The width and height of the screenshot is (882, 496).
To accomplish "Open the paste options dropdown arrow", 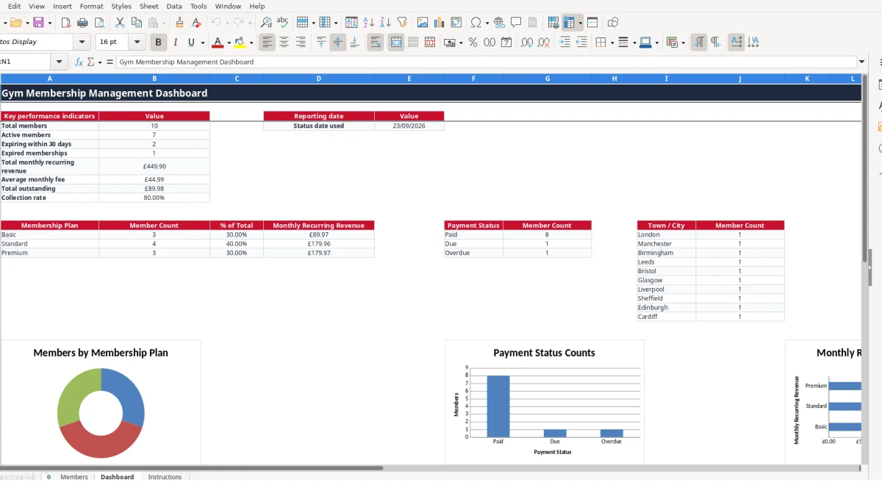I will 162,23.
